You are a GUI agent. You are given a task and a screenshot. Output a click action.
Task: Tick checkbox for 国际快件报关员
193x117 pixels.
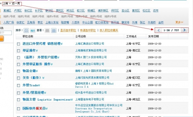[x=18, y=109]
